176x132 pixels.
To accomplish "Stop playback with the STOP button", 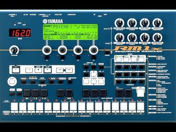I will point(38,70).
